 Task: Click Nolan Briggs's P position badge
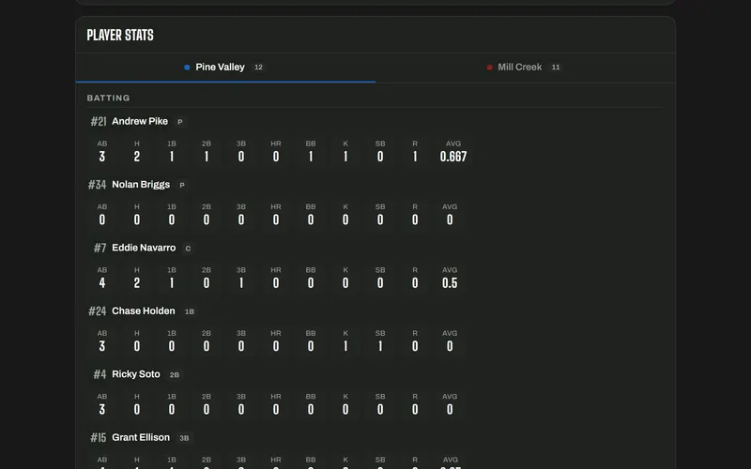click(x=182, y=185)
